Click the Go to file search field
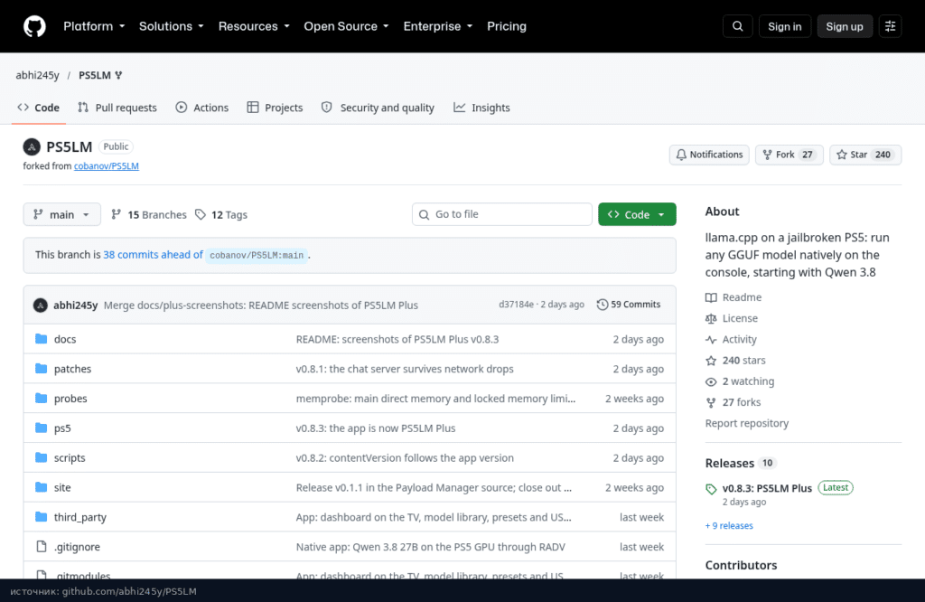This screenshot has width=925, height=602. coord(501,214)
